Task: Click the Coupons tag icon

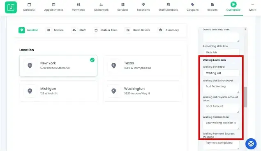Action: [193, 5]
